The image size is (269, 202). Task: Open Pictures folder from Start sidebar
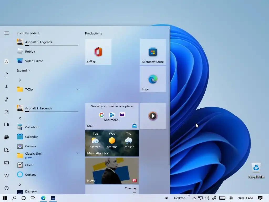point(7,112)
